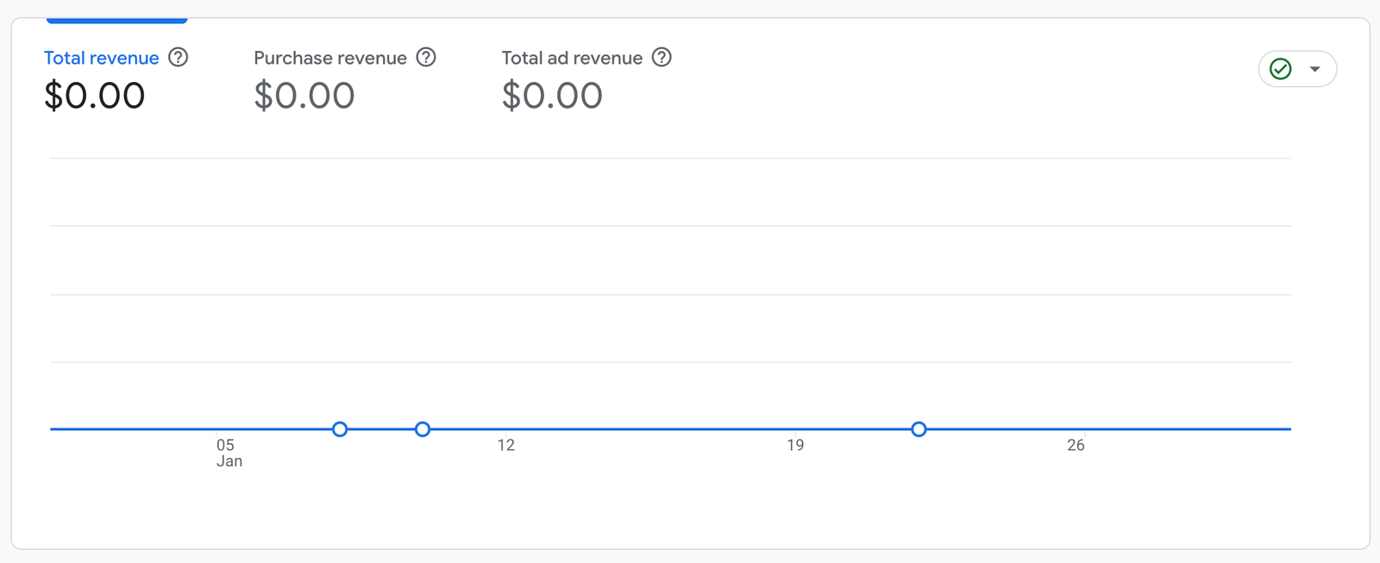Click the help icon beside Purchase revenue

tap(426, 58)
